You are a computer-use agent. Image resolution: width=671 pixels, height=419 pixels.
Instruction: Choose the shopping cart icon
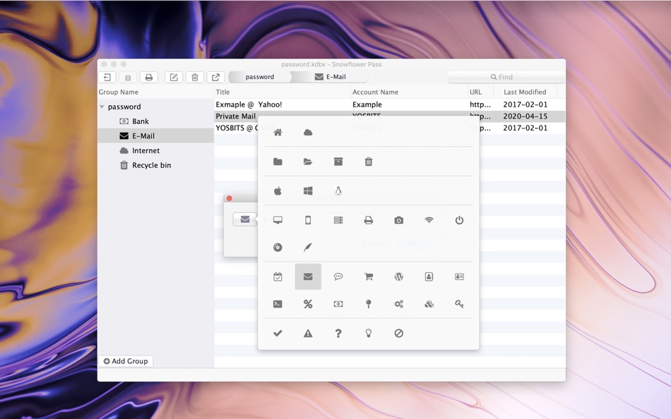(369, 277)
